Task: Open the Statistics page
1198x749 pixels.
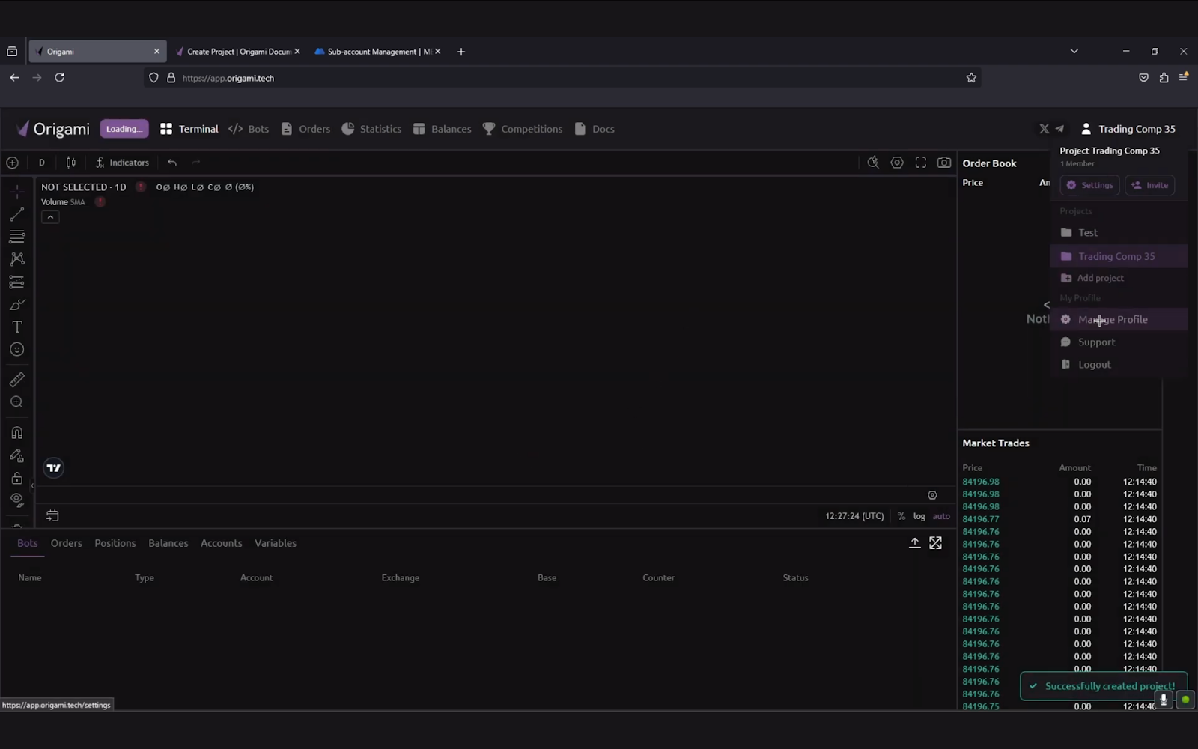Action: tap(371, 129)
